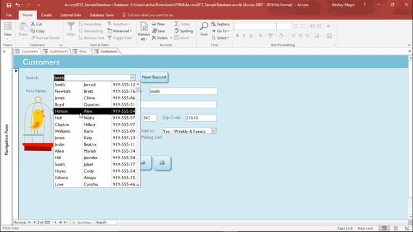Screen dimensions: 413x232
Task: Switch to the Create ribbon tab
Action: coord(46,15)
